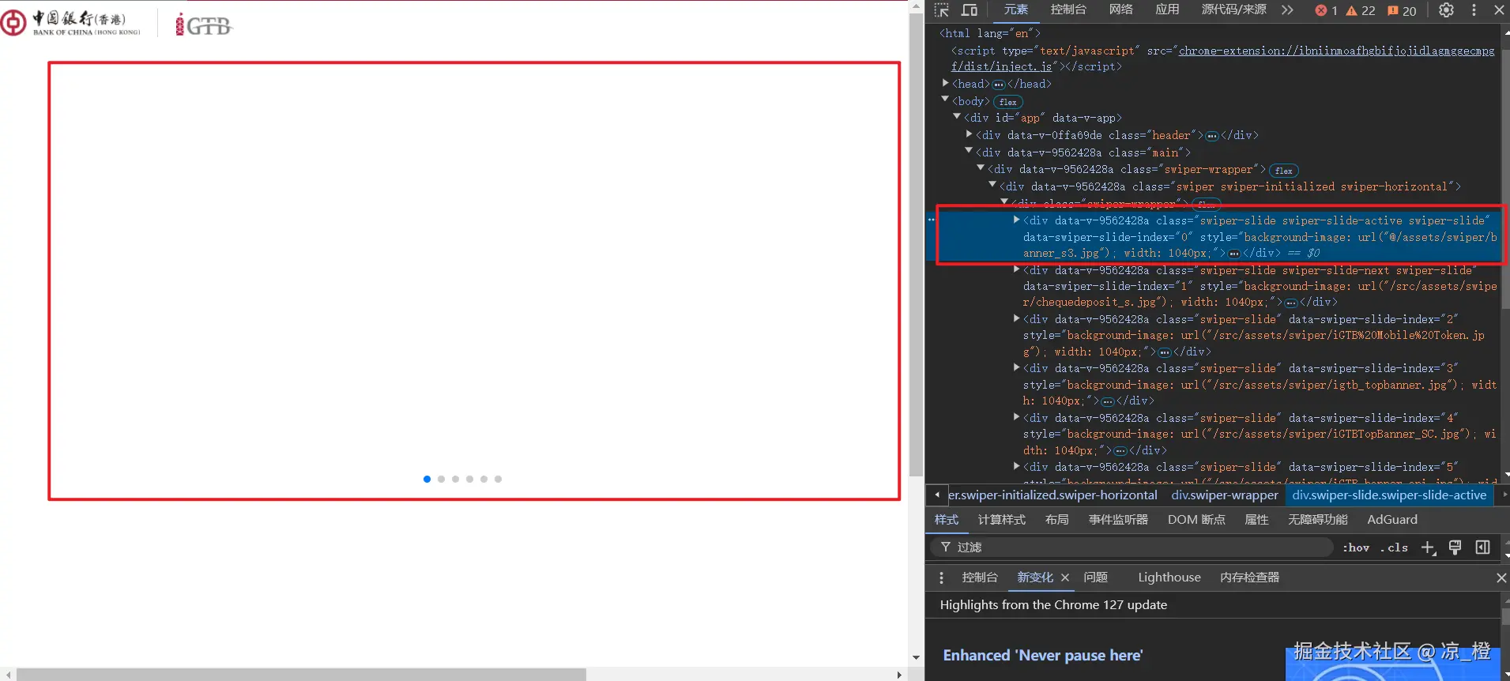Select the second carousel pagination dot
The height and width of the screenshot is (681, 1510).
pyautogui.click(x=441, y=479)
